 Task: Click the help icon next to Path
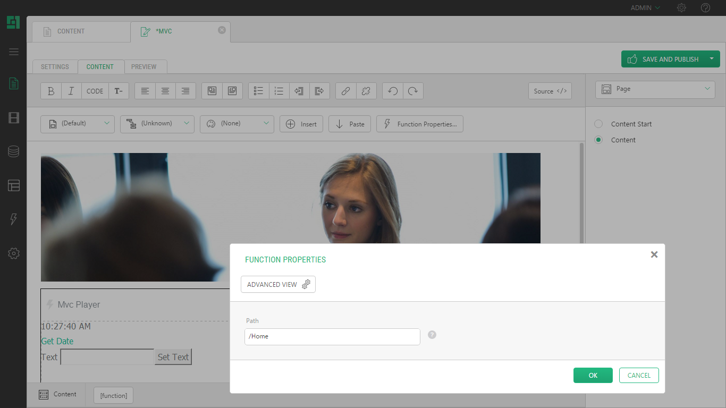coord(432,335)
